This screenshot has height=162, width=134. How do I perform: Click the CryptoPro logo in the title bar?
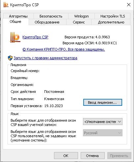click(x=6, y=5)
